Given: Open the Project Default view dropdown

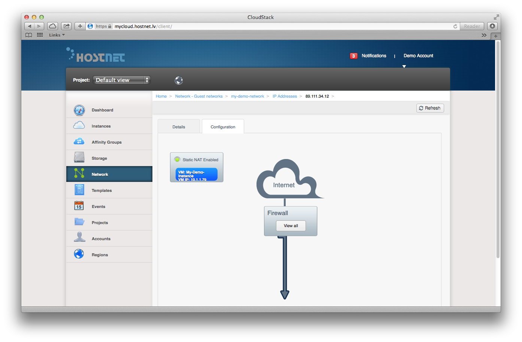Looking at the screenshot, I should 122,80.
